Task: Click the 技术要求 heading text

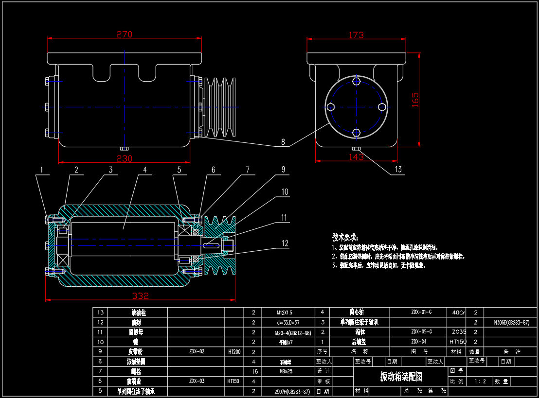Action: pyautogui.click(x=345, y=237)
